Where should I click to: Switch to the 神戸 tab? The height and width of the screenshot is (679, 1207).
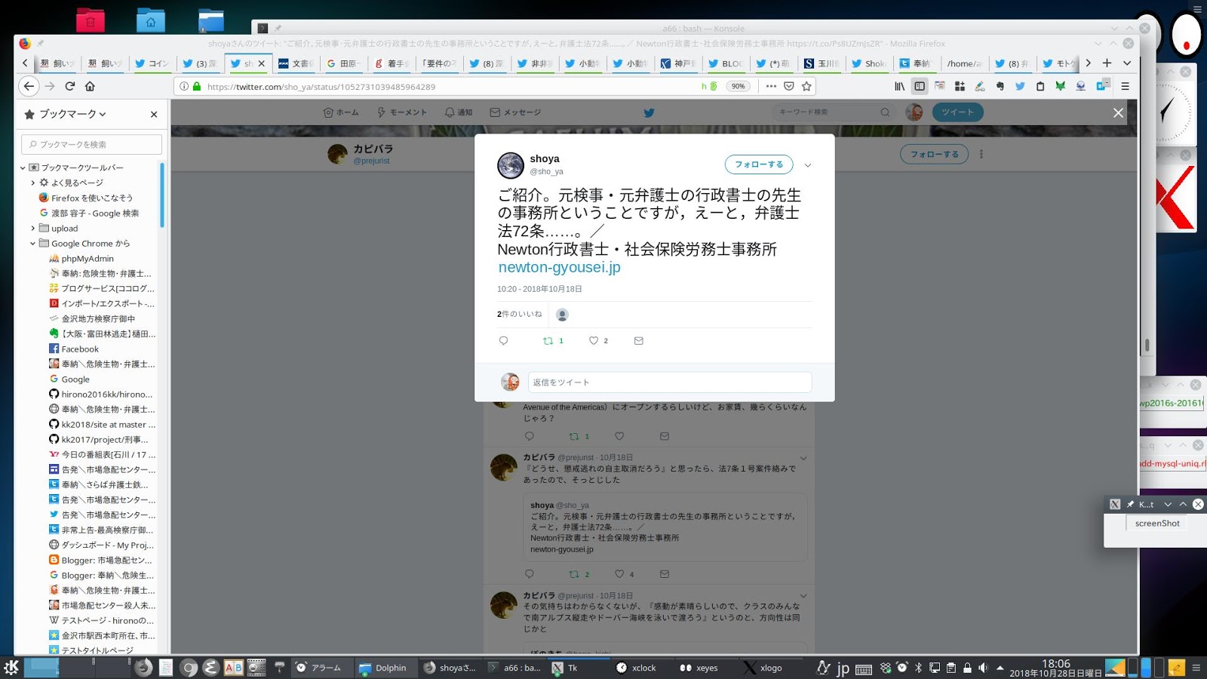[678, 63]
